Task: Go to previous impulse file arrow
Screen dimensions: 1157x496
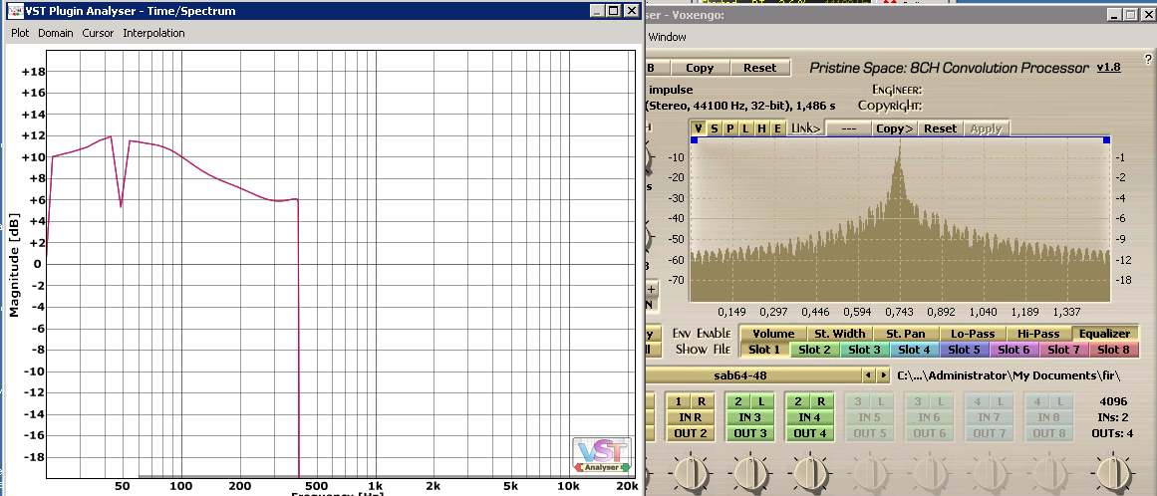Action: click(868, 375)
